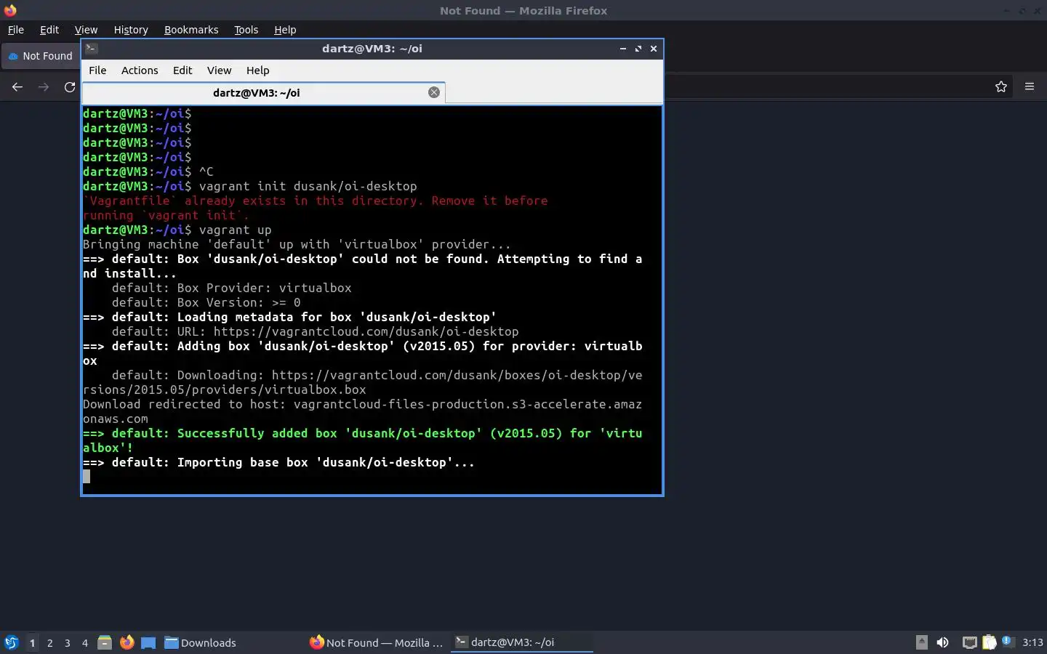The image size is (1047, 654).
Task: Open Firefox's Bookmarks menu
Action: click(191, 30)
